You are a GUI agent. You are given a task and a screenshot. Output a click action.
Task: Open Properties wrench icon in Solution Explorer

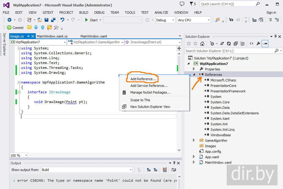(x=258, y=44)
